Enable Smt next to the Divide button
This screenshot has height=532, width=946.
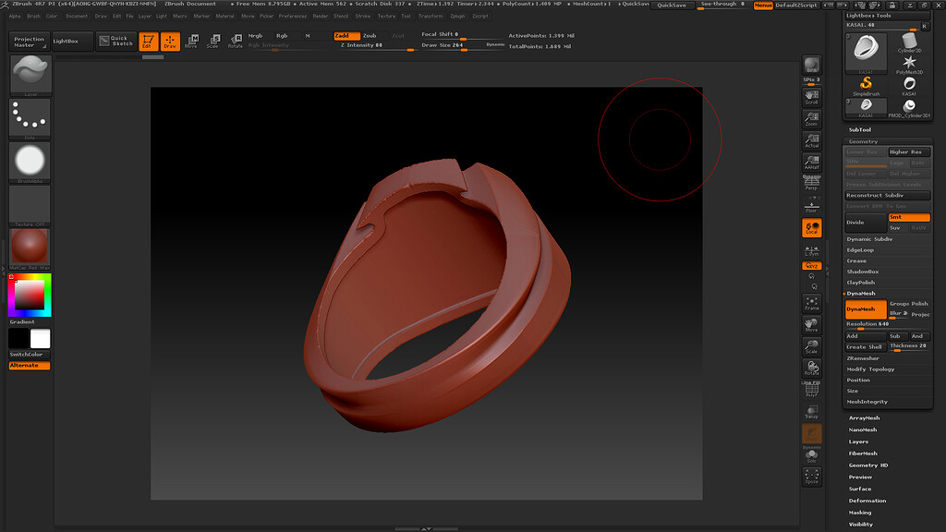[x=910, y=215]
